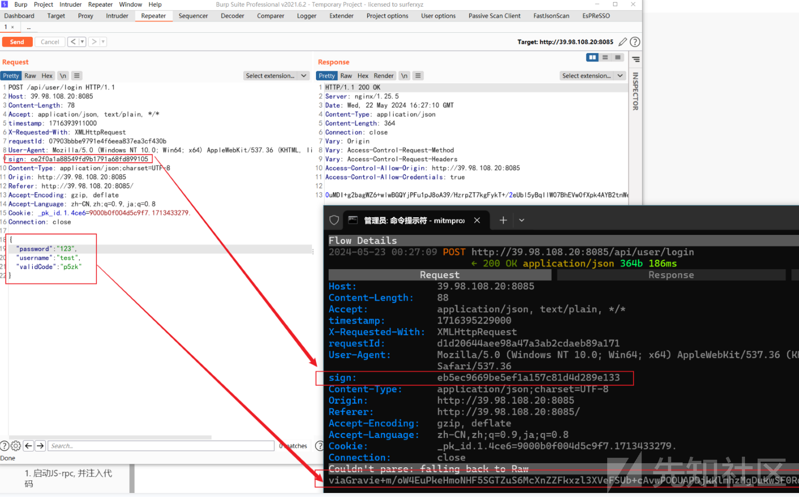Go to next search match arrow
This screenshot has width=799, height=497.
pyautogui.click(x=40, y=446)
